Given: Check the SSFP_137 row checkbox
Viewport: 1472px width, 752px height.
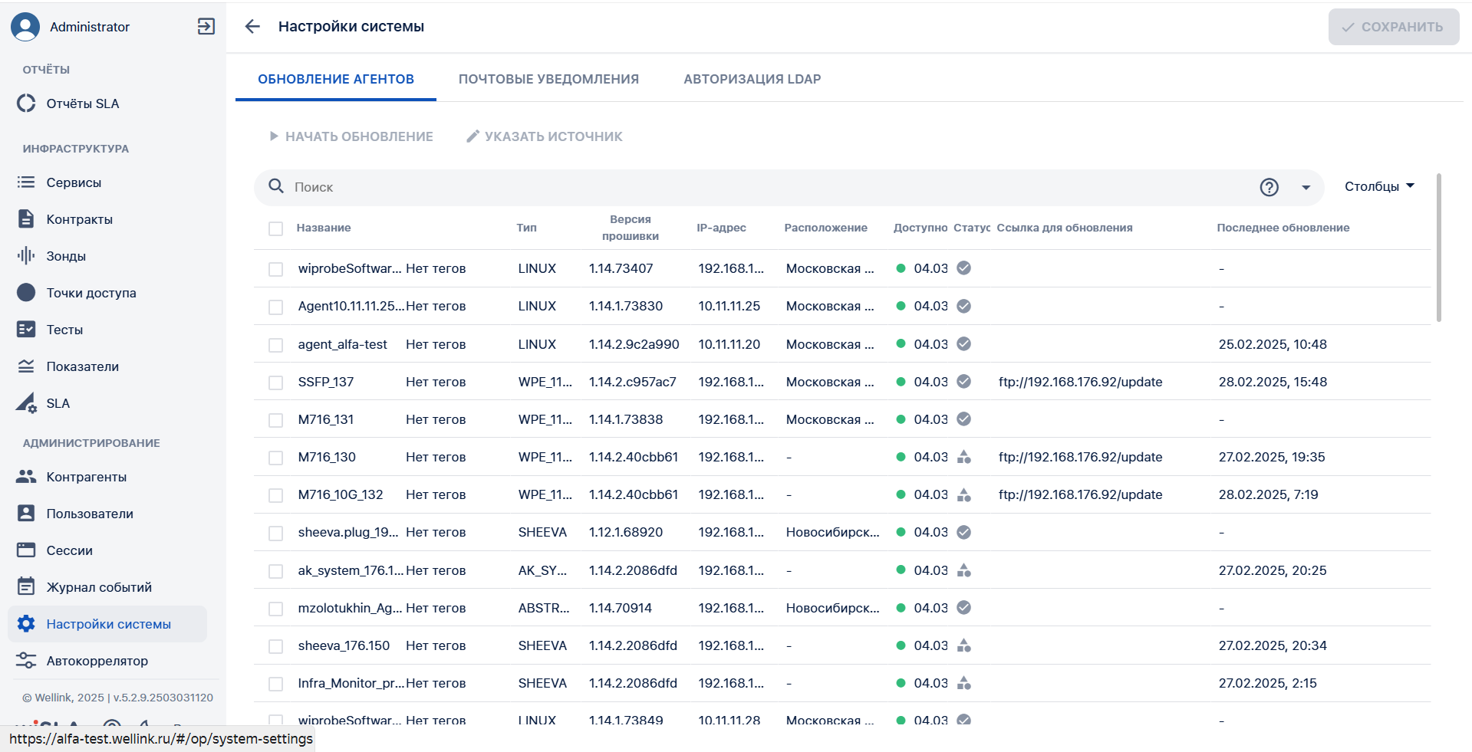Looking at the screenshot, I should (x=276, y=383).
